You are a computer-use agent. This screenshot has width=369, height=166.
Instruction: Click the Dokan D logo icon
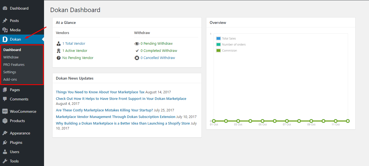tap(5, 39)
